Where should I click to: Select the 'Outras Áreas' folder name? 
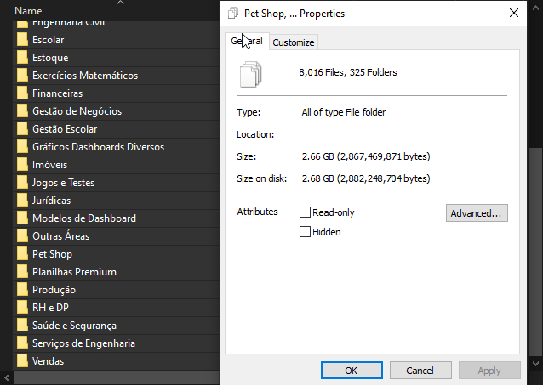tap(61, 236)
